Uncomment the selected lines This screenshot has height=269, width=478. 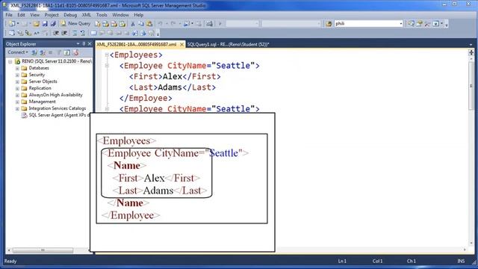point(83,33)
